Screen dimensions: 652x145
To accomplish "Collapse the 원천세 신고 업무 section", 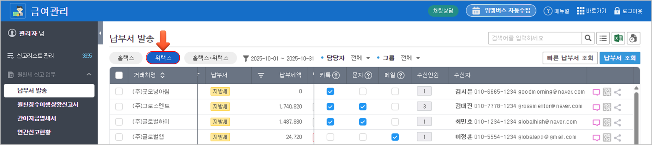I will click(x=89, y=74).
